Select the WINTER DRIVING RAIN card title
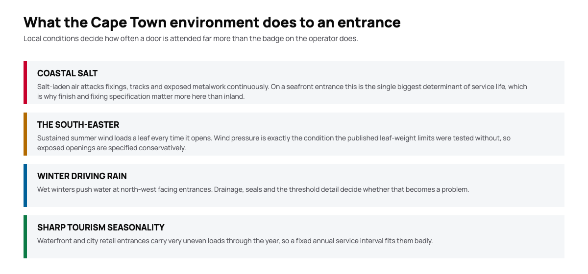The width and height of the screenshot is (588, 274). click(82, 176)
